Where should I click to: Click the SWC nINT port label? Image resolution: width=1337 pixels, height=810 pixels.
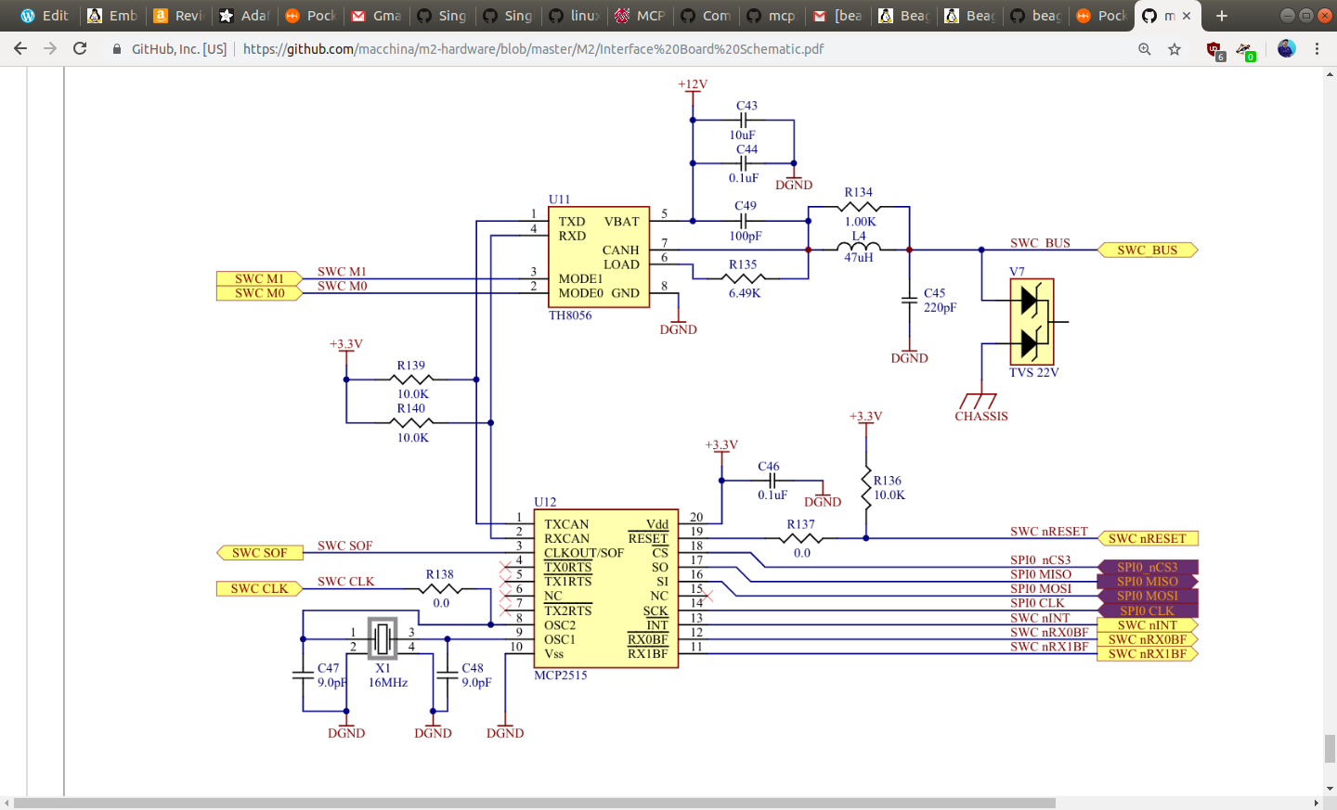pyautogui.click(x=1148, y=624)
